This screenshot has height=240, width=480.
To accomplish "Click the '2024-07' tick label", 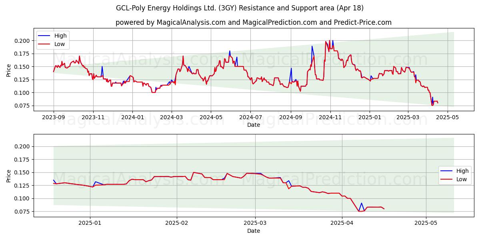I will click(250, 117).
